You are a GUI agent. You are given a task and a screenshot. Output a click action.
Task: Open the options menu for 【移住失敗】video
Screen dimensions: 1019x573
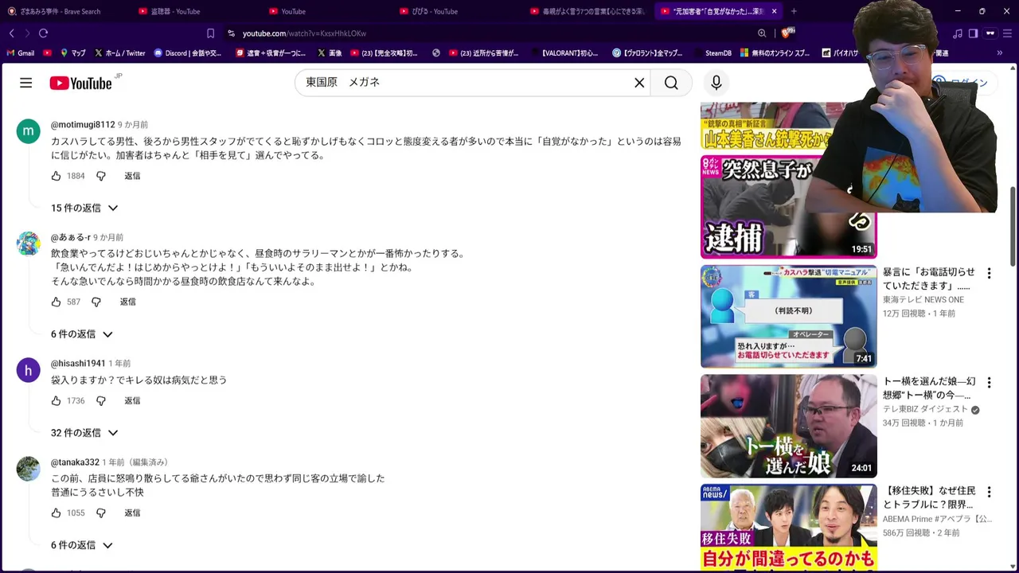[x=989, y=492]
